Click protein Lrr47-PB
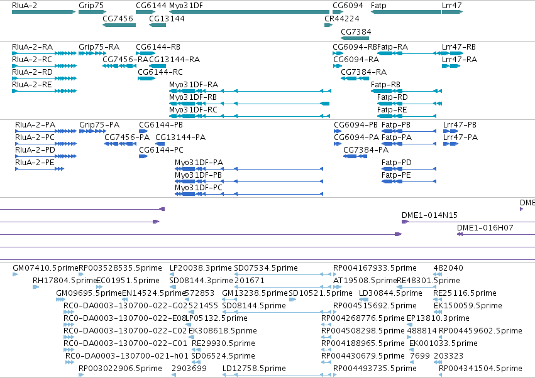This screenshot has height=378, width=535. click(x=451, y=131)
